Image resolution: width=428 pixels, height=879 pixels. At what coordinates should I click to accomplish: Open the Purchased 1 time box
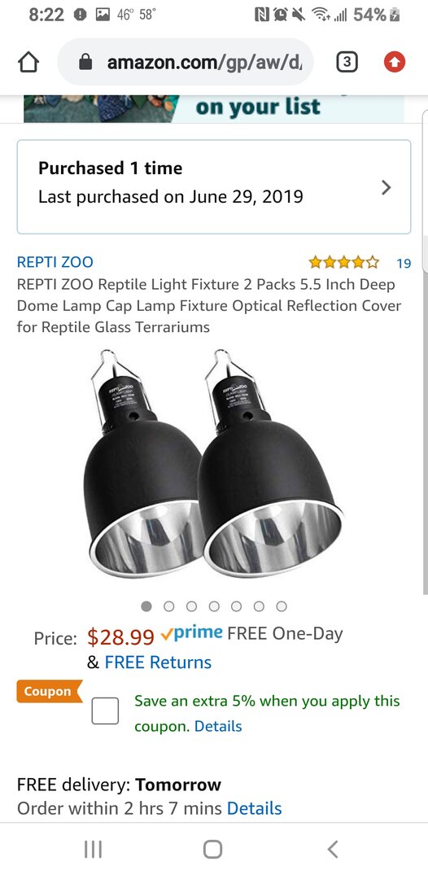(x=214, y=186)
